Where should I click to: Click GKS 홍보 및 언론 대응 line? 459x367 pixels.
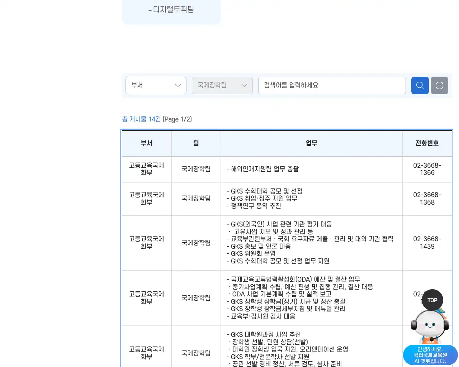click(259, 246)
